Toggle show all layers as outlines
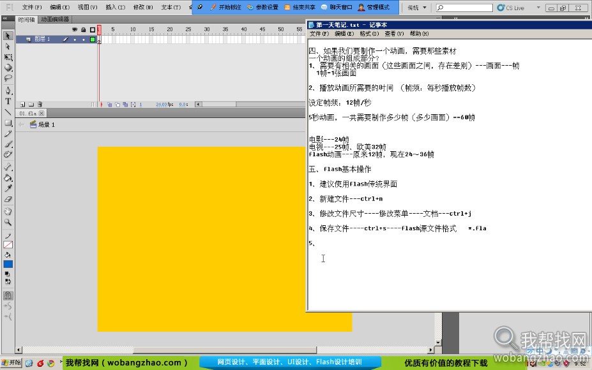Image resolution: width=592 pixels, height=370 pixels. [93, 29]
